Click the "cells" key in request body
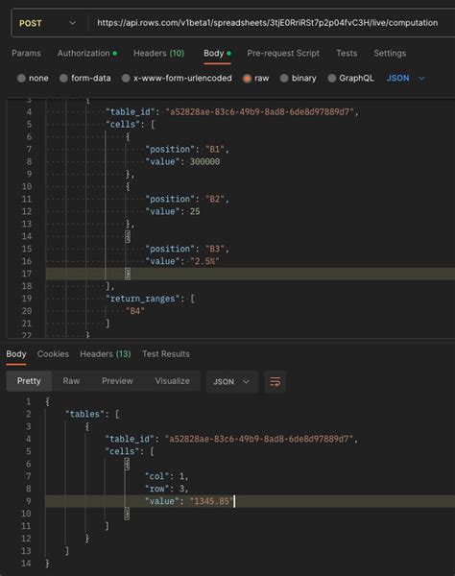 (x=125, y=124)
